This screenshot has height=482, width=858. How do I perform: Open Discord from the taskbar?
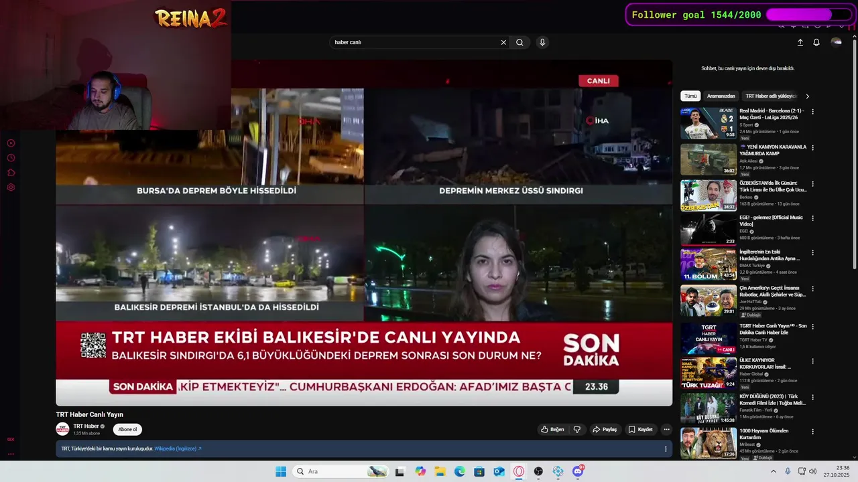[x=578, y=471]
